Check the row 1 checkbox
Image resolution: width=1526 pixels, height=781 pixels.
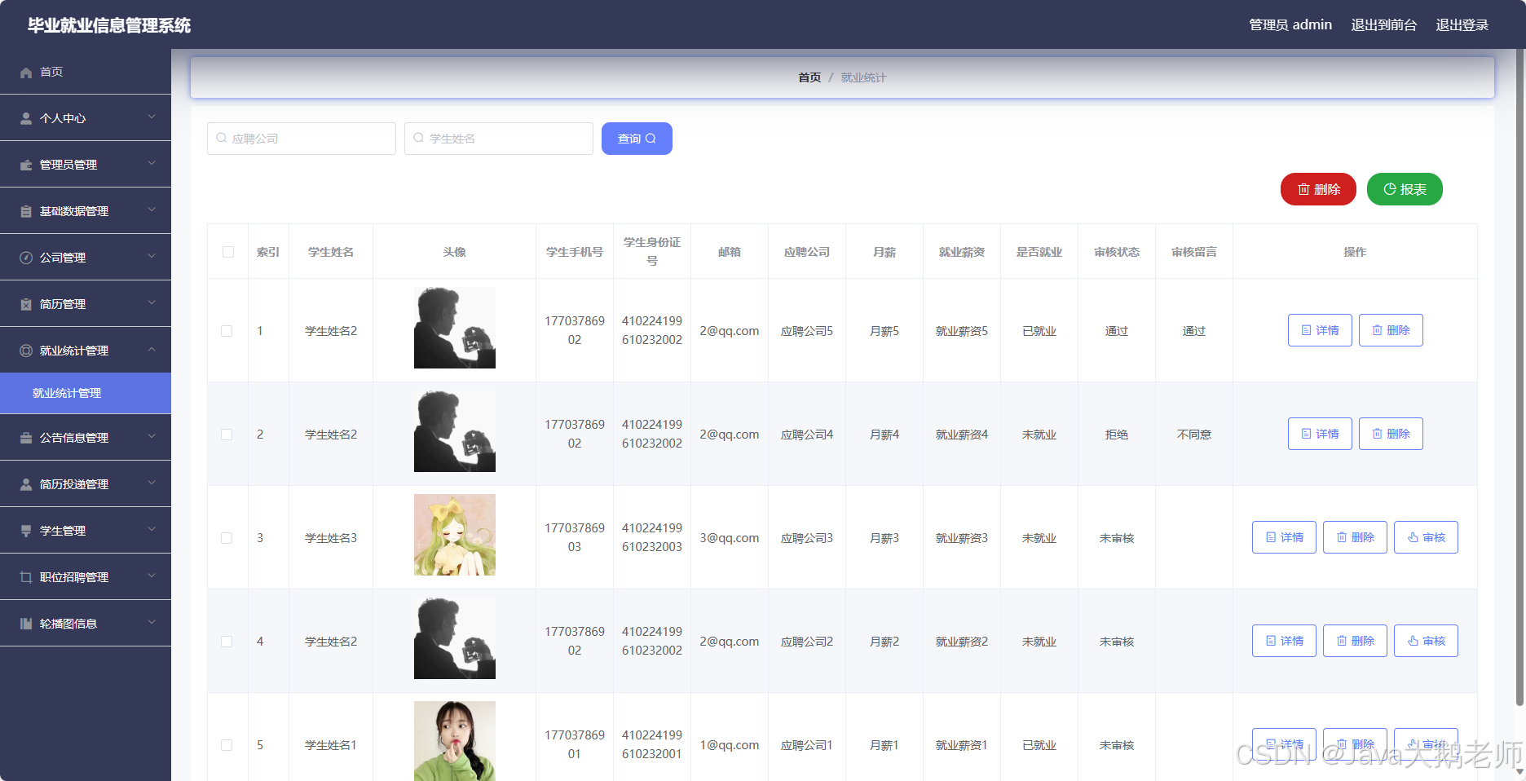[x=227, y=331]
